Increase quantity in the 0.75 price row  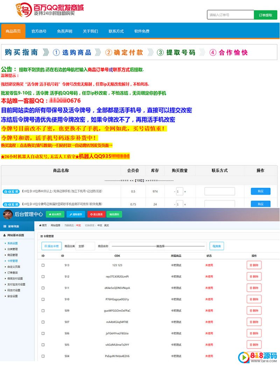pyautogui.click(x=185, y=204)
